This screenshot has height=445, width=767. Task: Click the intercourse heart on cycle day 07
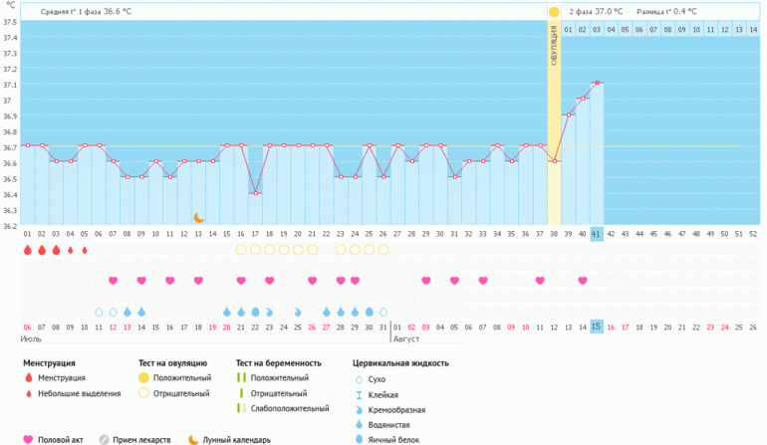click(113, 281)
